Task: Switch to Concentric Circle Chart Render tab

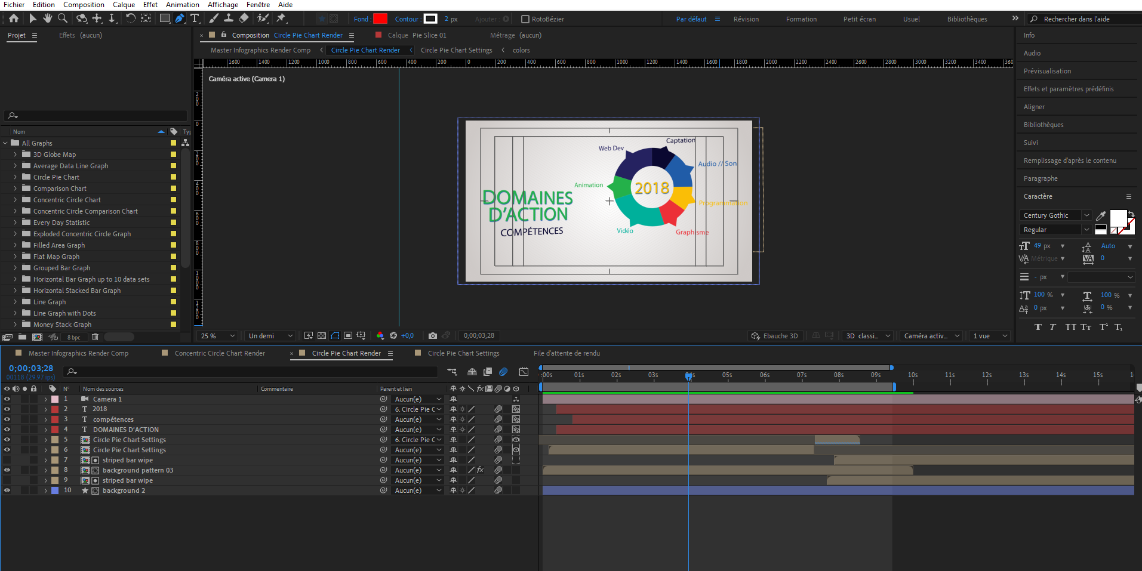Action: (220, 353)
